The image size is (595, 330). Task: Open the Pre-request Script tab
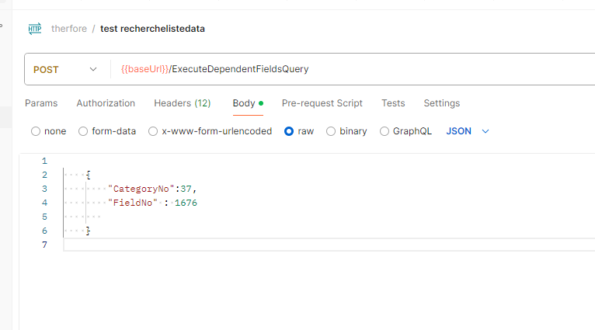point(322,103)
